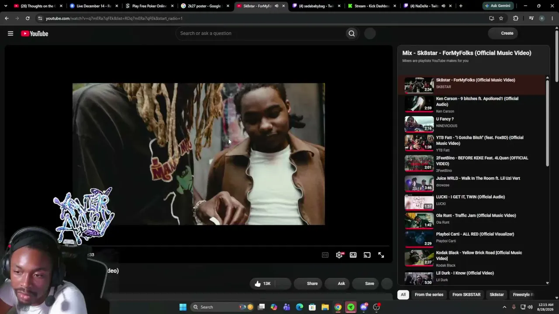This screenshot has width=559, height=314.
Task: Play 'LUCKI - I GET IT, TWIN' from the mix
Action: 472,202
